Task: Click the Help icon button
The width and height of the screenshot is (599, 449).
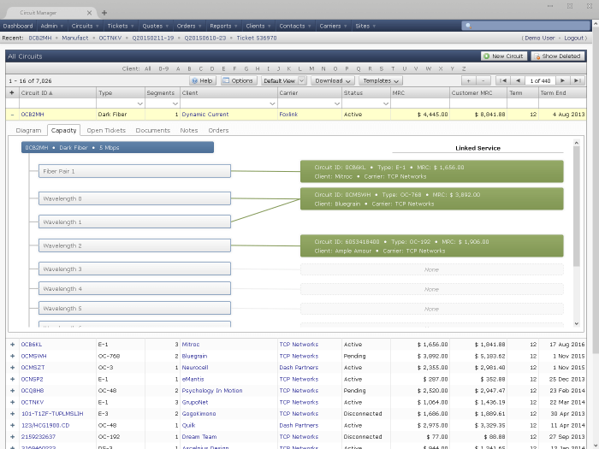Action: (x=202, y=80)
